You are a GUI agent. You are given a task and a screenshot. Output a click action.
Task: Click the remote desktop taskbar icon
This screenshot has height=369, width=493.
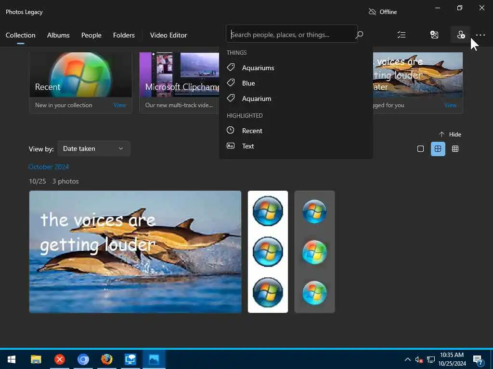pyautogui.click(x=130, y=359)
